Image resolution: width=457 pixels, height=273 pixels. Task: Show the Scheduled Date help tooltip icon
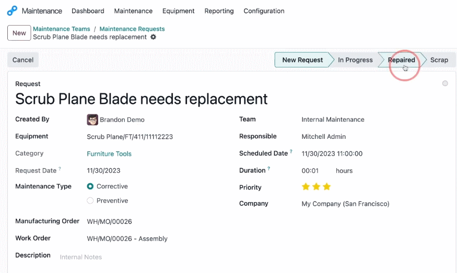291,151
